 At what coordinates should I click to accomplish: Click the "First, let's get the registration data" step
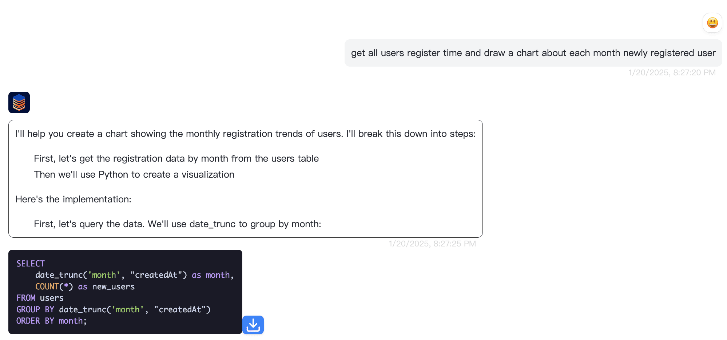(x=176, y=158)
